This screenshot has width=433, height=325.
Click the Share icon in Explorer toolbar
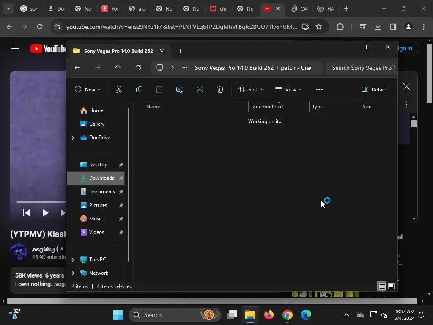[200, 89]
